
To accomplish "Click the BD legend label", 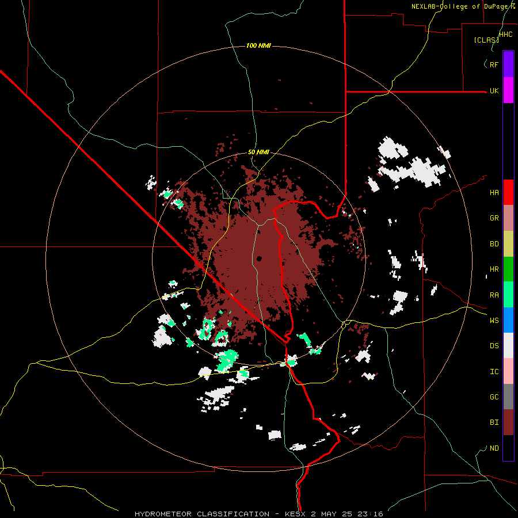I will click(494, 244).
